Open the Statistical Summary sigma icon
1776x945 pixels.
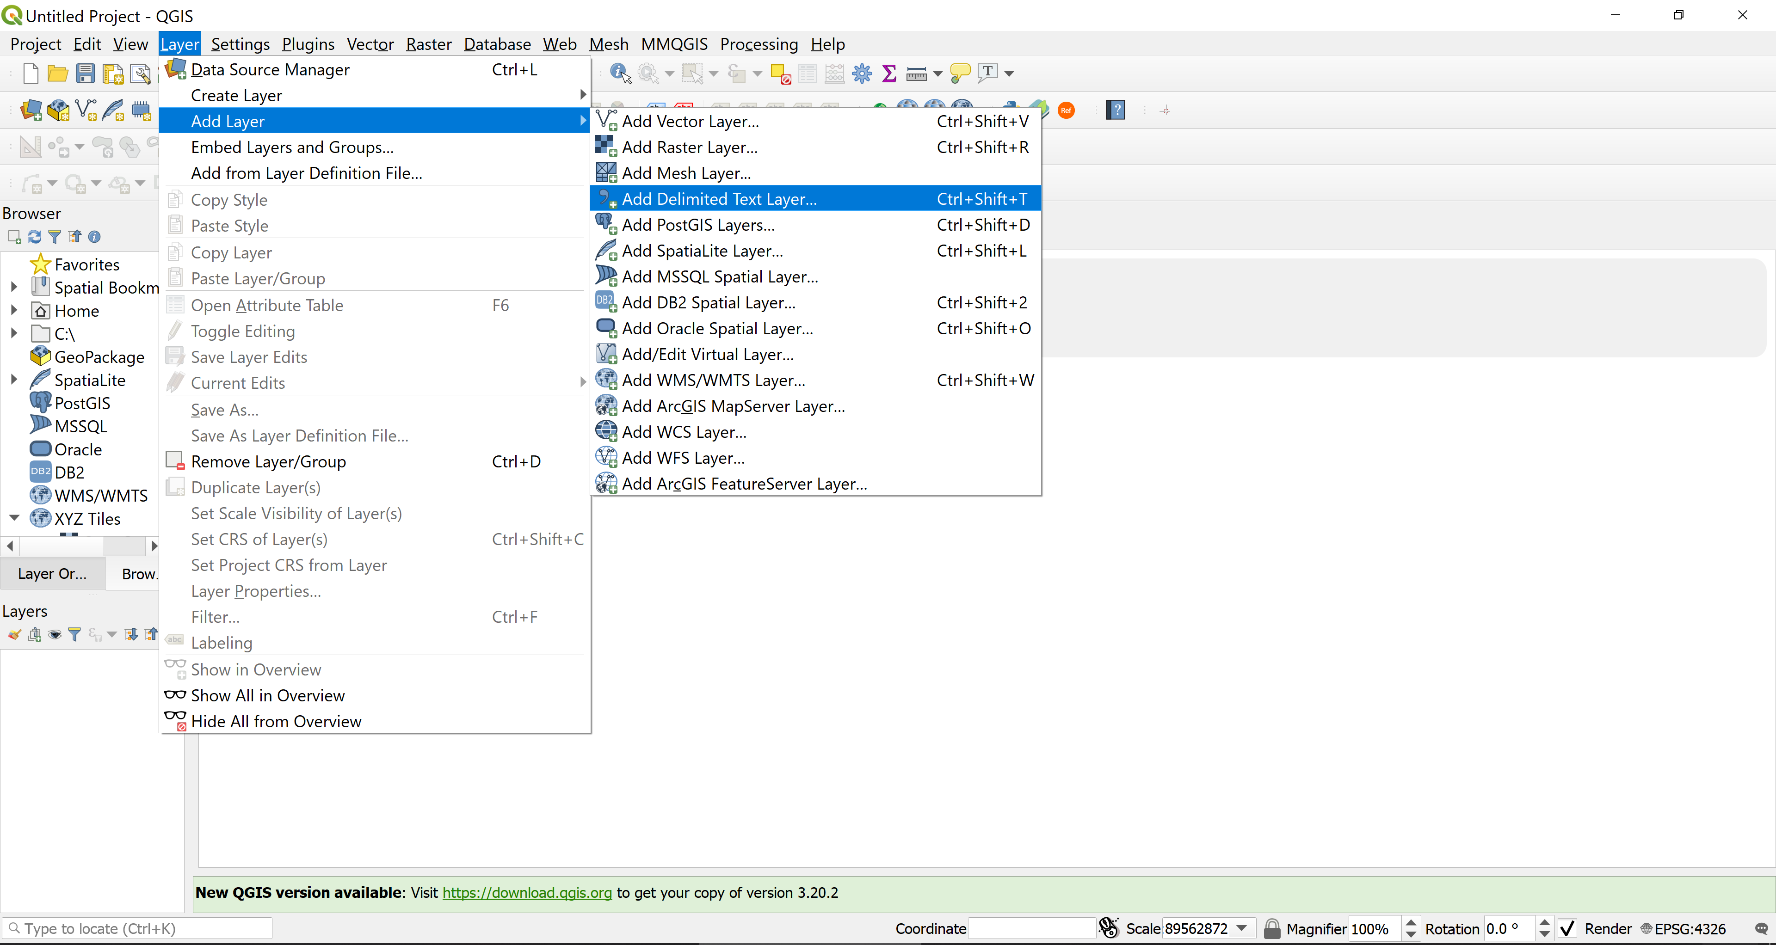[x=889, y=73]
